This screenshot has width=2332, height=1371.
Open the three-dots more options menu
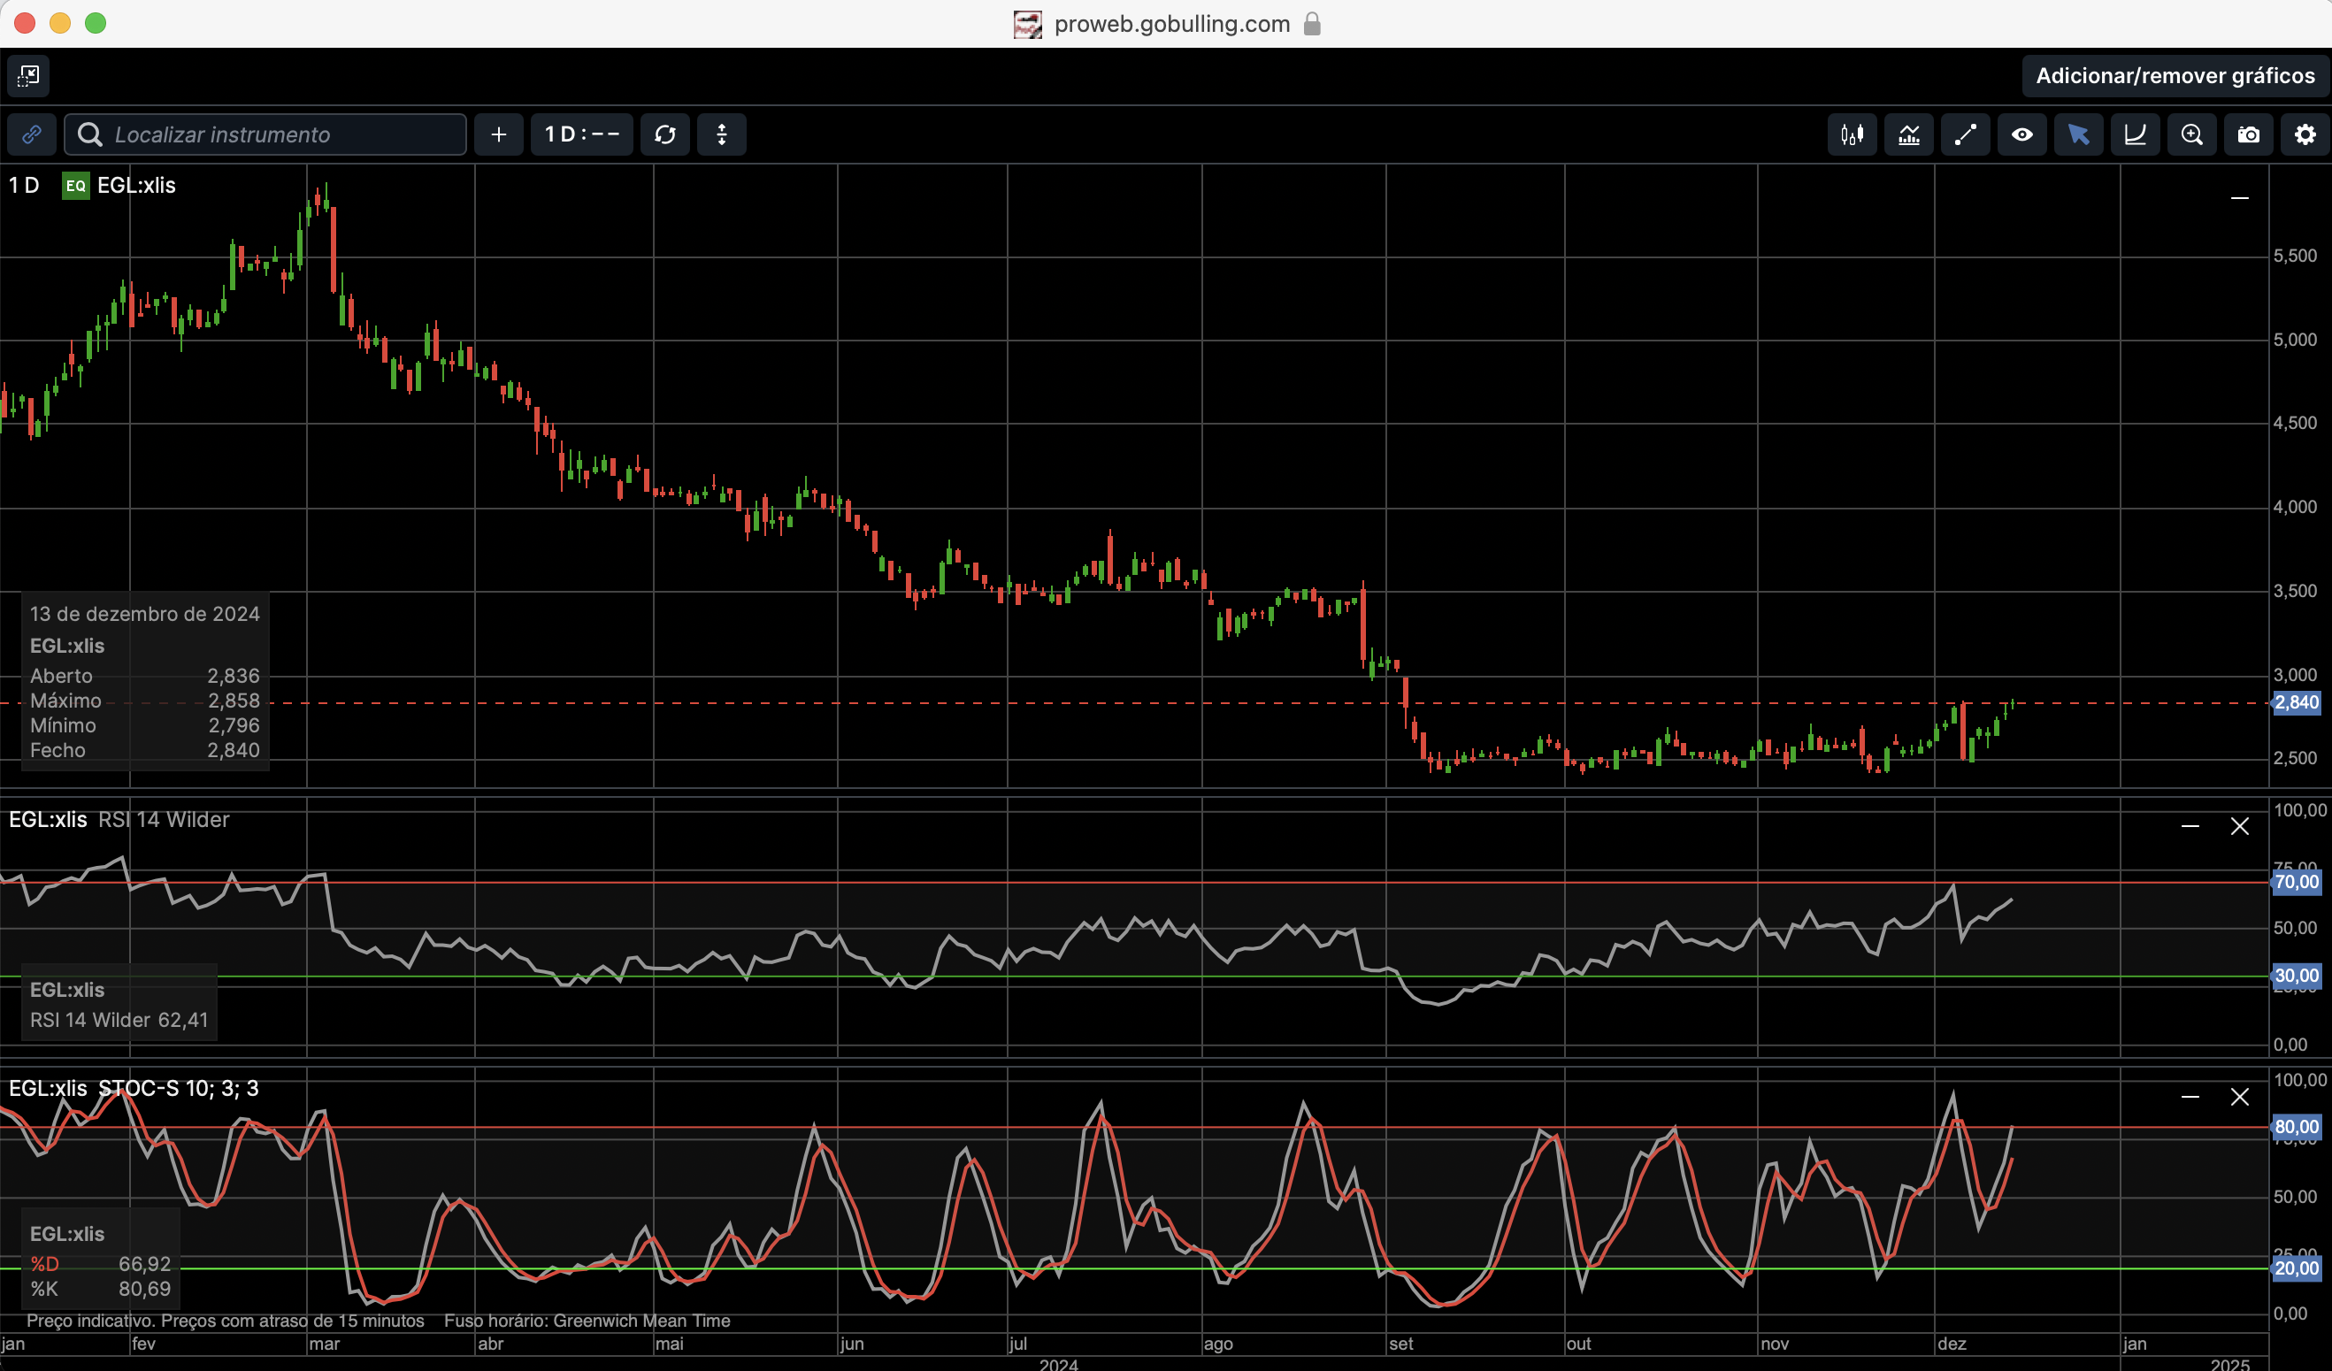coord(722,135)
